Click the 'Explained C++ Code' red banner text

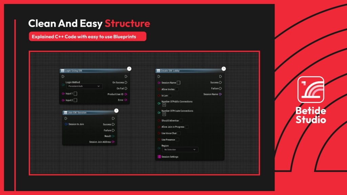(x=84, y=37)
